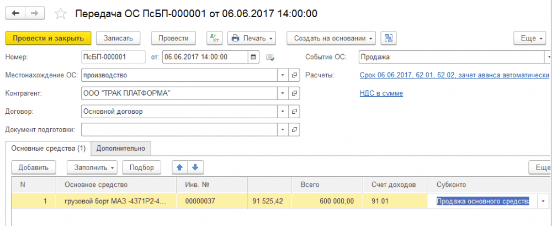Image resolution: width=552 pixels, height=226 pixels.
Task: Open the document structure icon next to Создать на основании
Action: (x=389, y=38)
